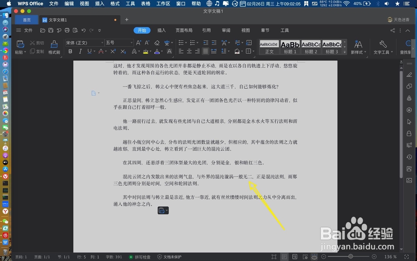Switch to the 引用 ribbon tab
The height and width of the screenshot is (261, 417).
pyautogui.click(x=206, y=30)
